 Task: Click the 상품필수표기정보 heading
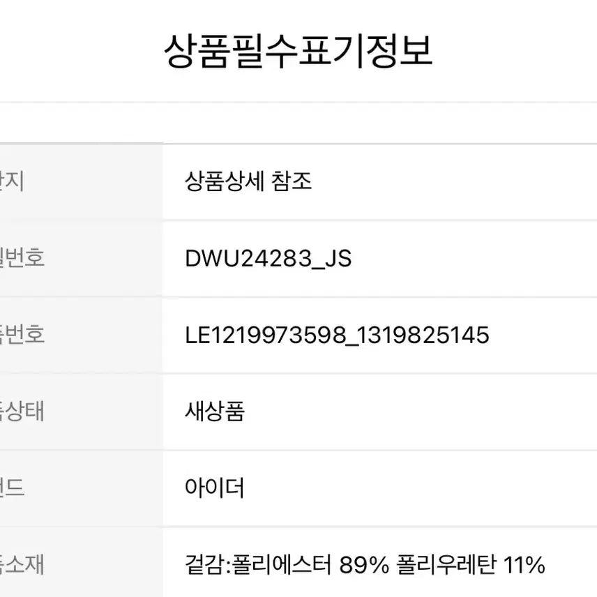(x=298, y=52)
